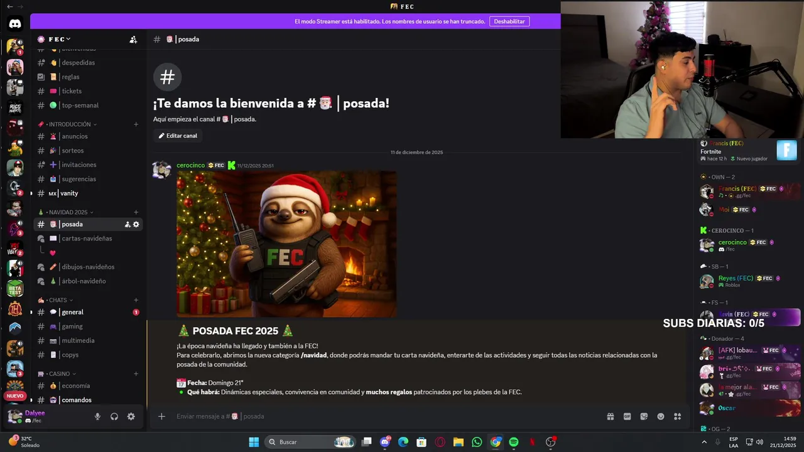The height and width of the screenshot is (452, 804).
Task: Open Microsoft Edge from taskbar
Action: [403, 442]
